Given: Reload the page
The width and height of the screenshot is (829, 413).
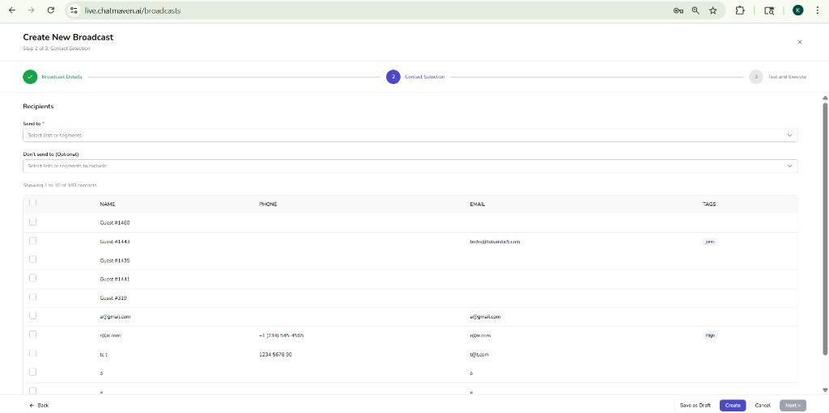Looking at the screenshot, I should tap(51, 10).
